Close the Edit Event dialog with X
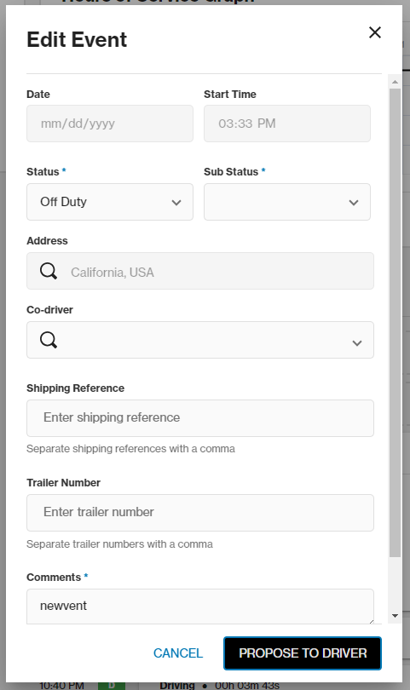 [375, 32]
